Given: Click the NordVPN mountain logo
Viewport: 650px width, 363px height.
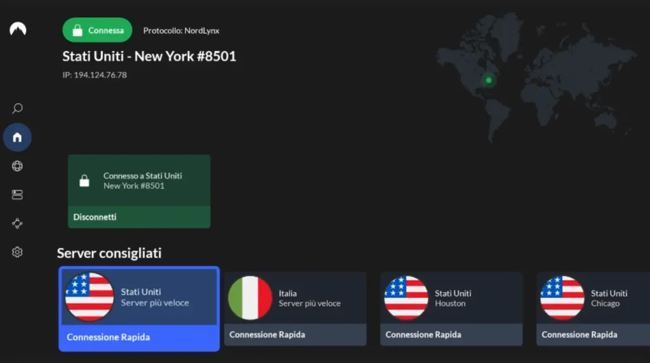Looking at the screenshot, I should click(x=18, y=29).
